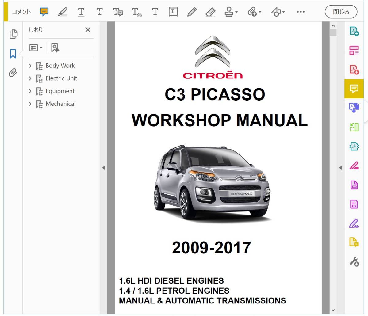Select the Electric Unit bookmark entry
Image resolution: width=368 pixels, height=316 pixels.
click(x=61, y=78)
